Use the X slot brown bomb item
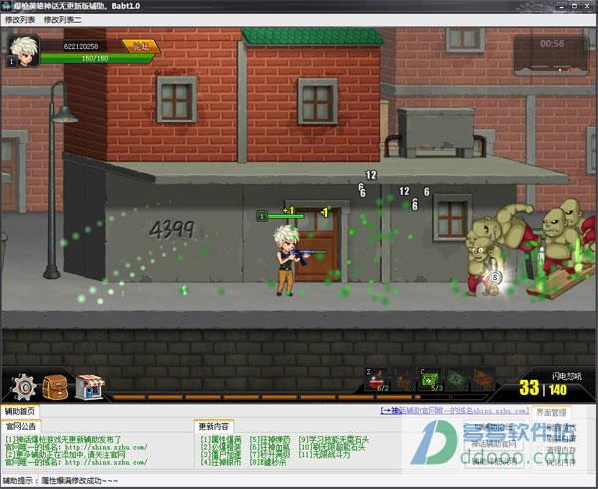 pyautogui.click(x=403, y=380)
